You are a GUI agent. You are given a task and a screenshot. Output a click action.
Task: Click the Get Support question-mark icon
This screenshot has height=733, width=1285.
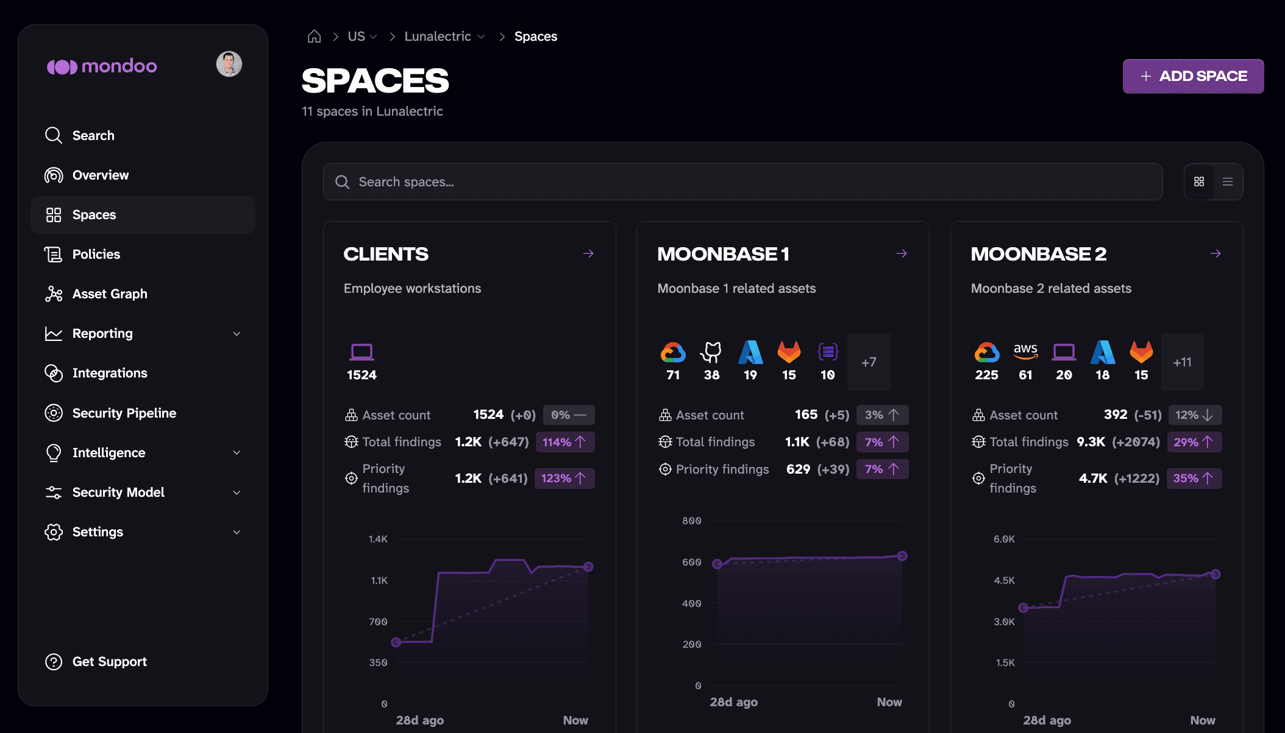click(x=54, y=662)
